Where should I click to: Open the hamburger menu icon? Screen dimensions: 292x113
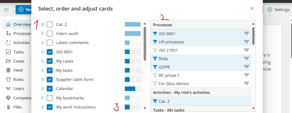pos(7,10)
